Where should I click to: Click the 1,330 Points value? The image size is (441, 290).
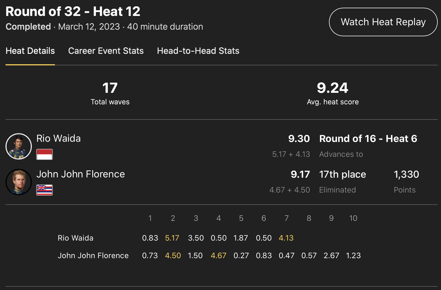pyautogui.click(x=406, y=174)
